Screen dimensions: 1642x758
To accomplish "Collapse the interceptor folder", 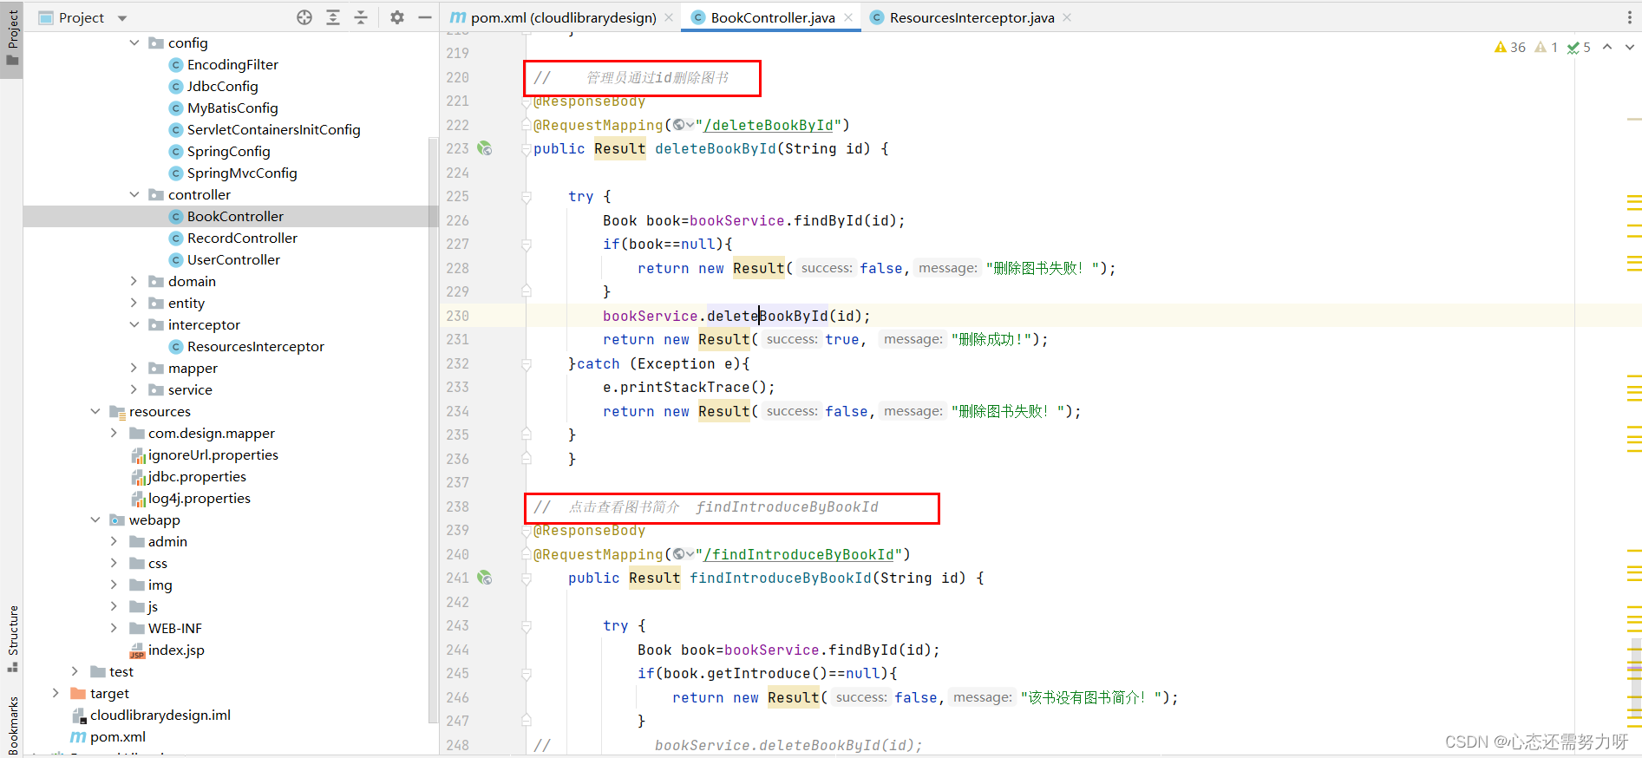I will (x=134, y=324).
